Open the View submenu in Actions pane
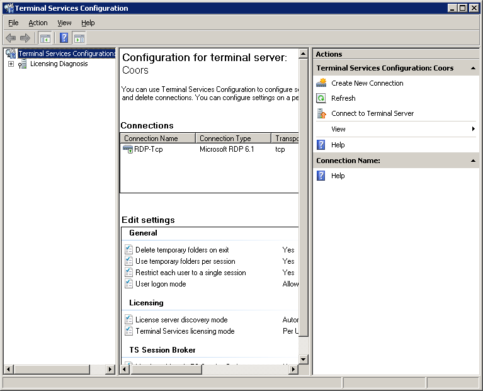The image size is (483, 391). (x=338, y=129)
